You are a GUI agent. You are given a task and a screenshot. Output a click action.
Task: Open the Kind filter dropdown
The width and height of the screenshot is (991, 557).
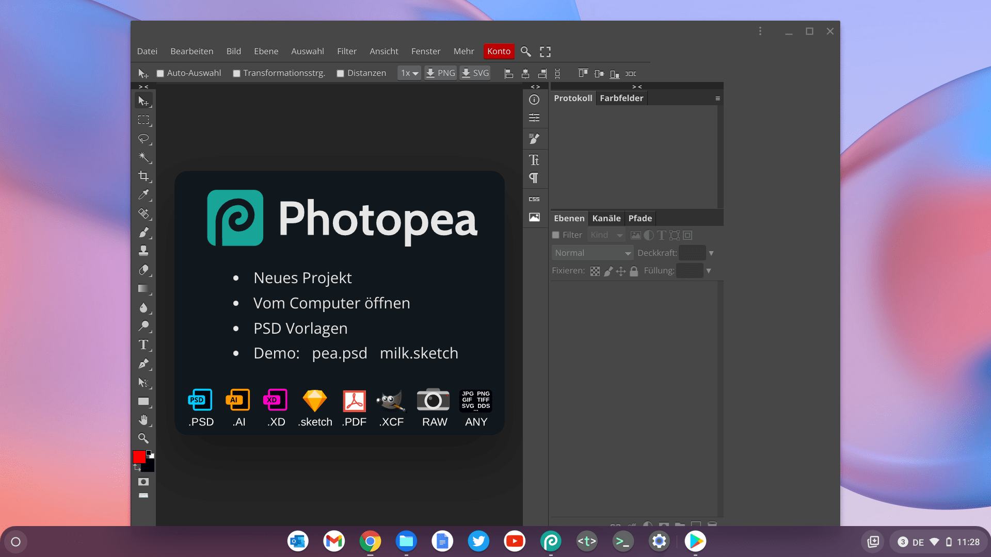click(x=606, y=235)
